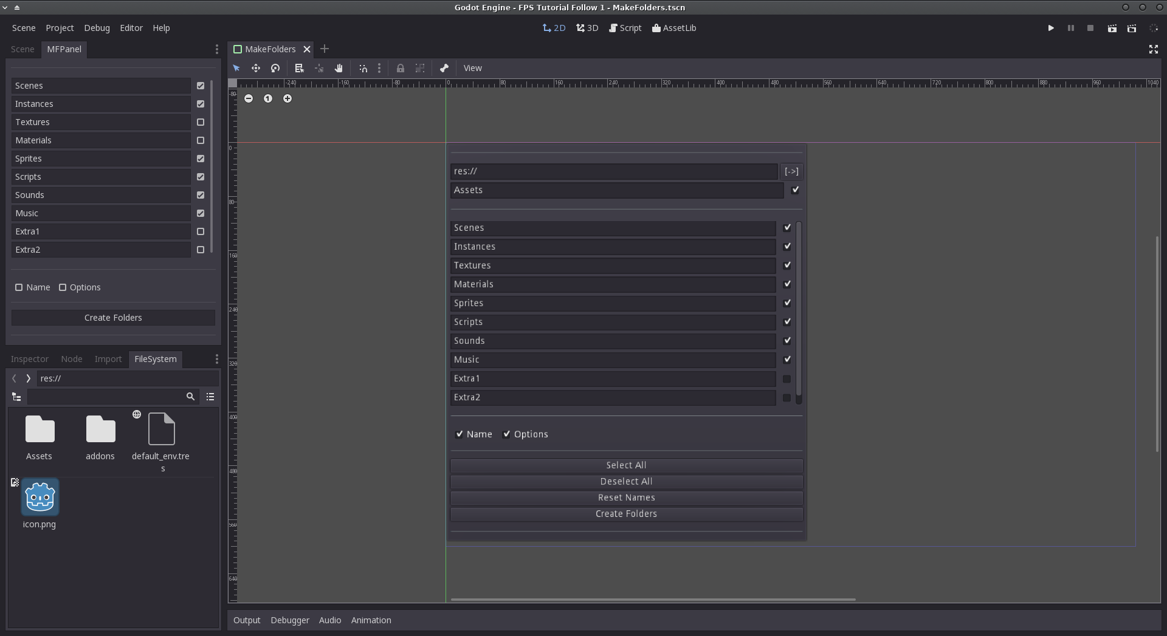This screenshot has width=1167, height=636.
Task: Add a new scene tab
Action: [325, 49]
